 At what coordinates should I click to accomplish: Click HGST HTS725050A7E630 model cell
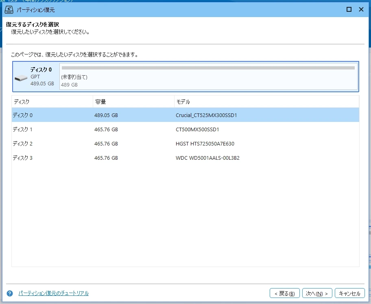(x=205, y=143)
